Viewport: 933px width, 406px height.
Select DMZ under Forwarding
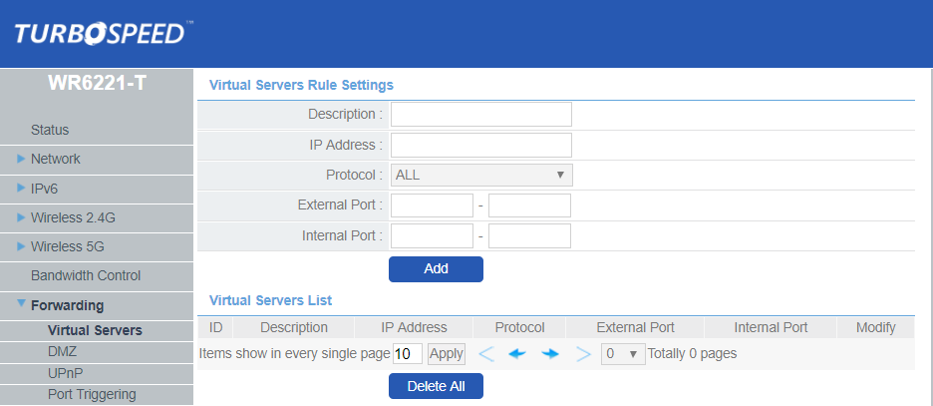tap(62, 351)
